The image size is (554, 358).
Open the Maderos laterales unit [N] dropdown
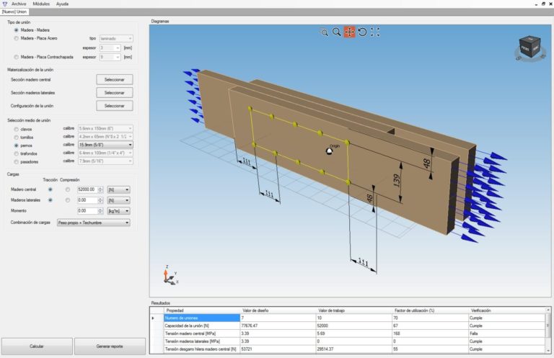tap(118, 200)
